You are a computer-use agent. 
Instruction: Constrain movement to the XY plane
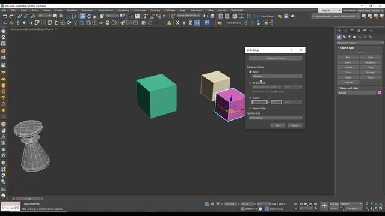click(197, 23)
